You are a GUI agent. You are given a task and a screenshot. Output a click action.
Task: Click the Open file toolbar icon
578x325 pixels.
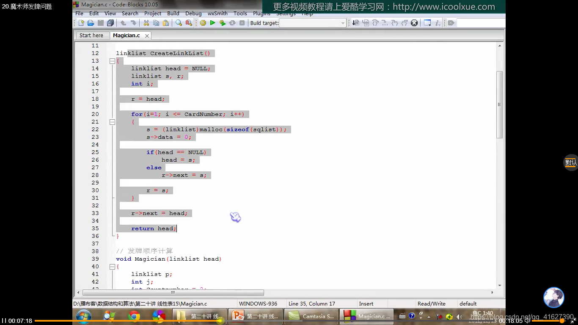pos(91,23)
